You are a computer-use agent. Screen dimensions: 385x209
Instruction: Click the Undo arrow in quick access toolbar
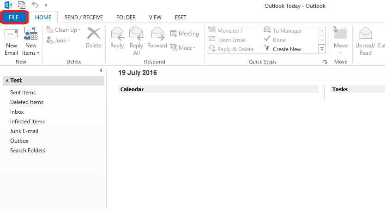(35, 5)
